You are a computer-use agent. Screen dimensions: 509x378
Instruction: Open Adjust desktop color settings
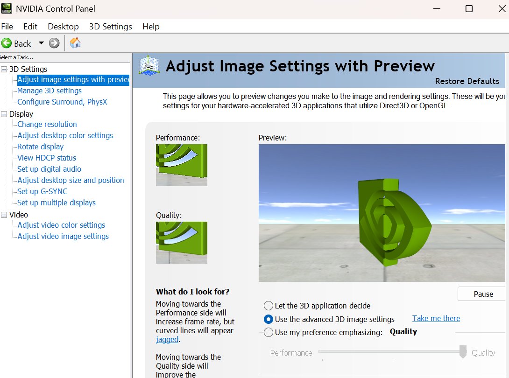(65, 135)
